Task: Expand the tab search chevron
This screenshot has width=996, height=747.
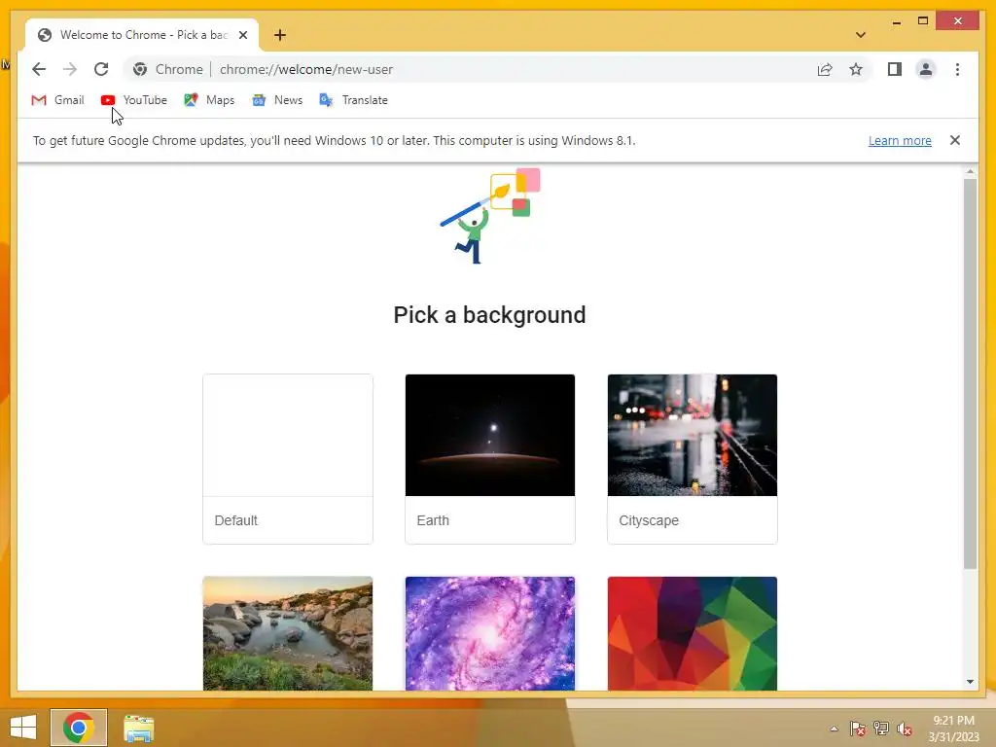Action: pyautogui.click(x=860, y=35)
